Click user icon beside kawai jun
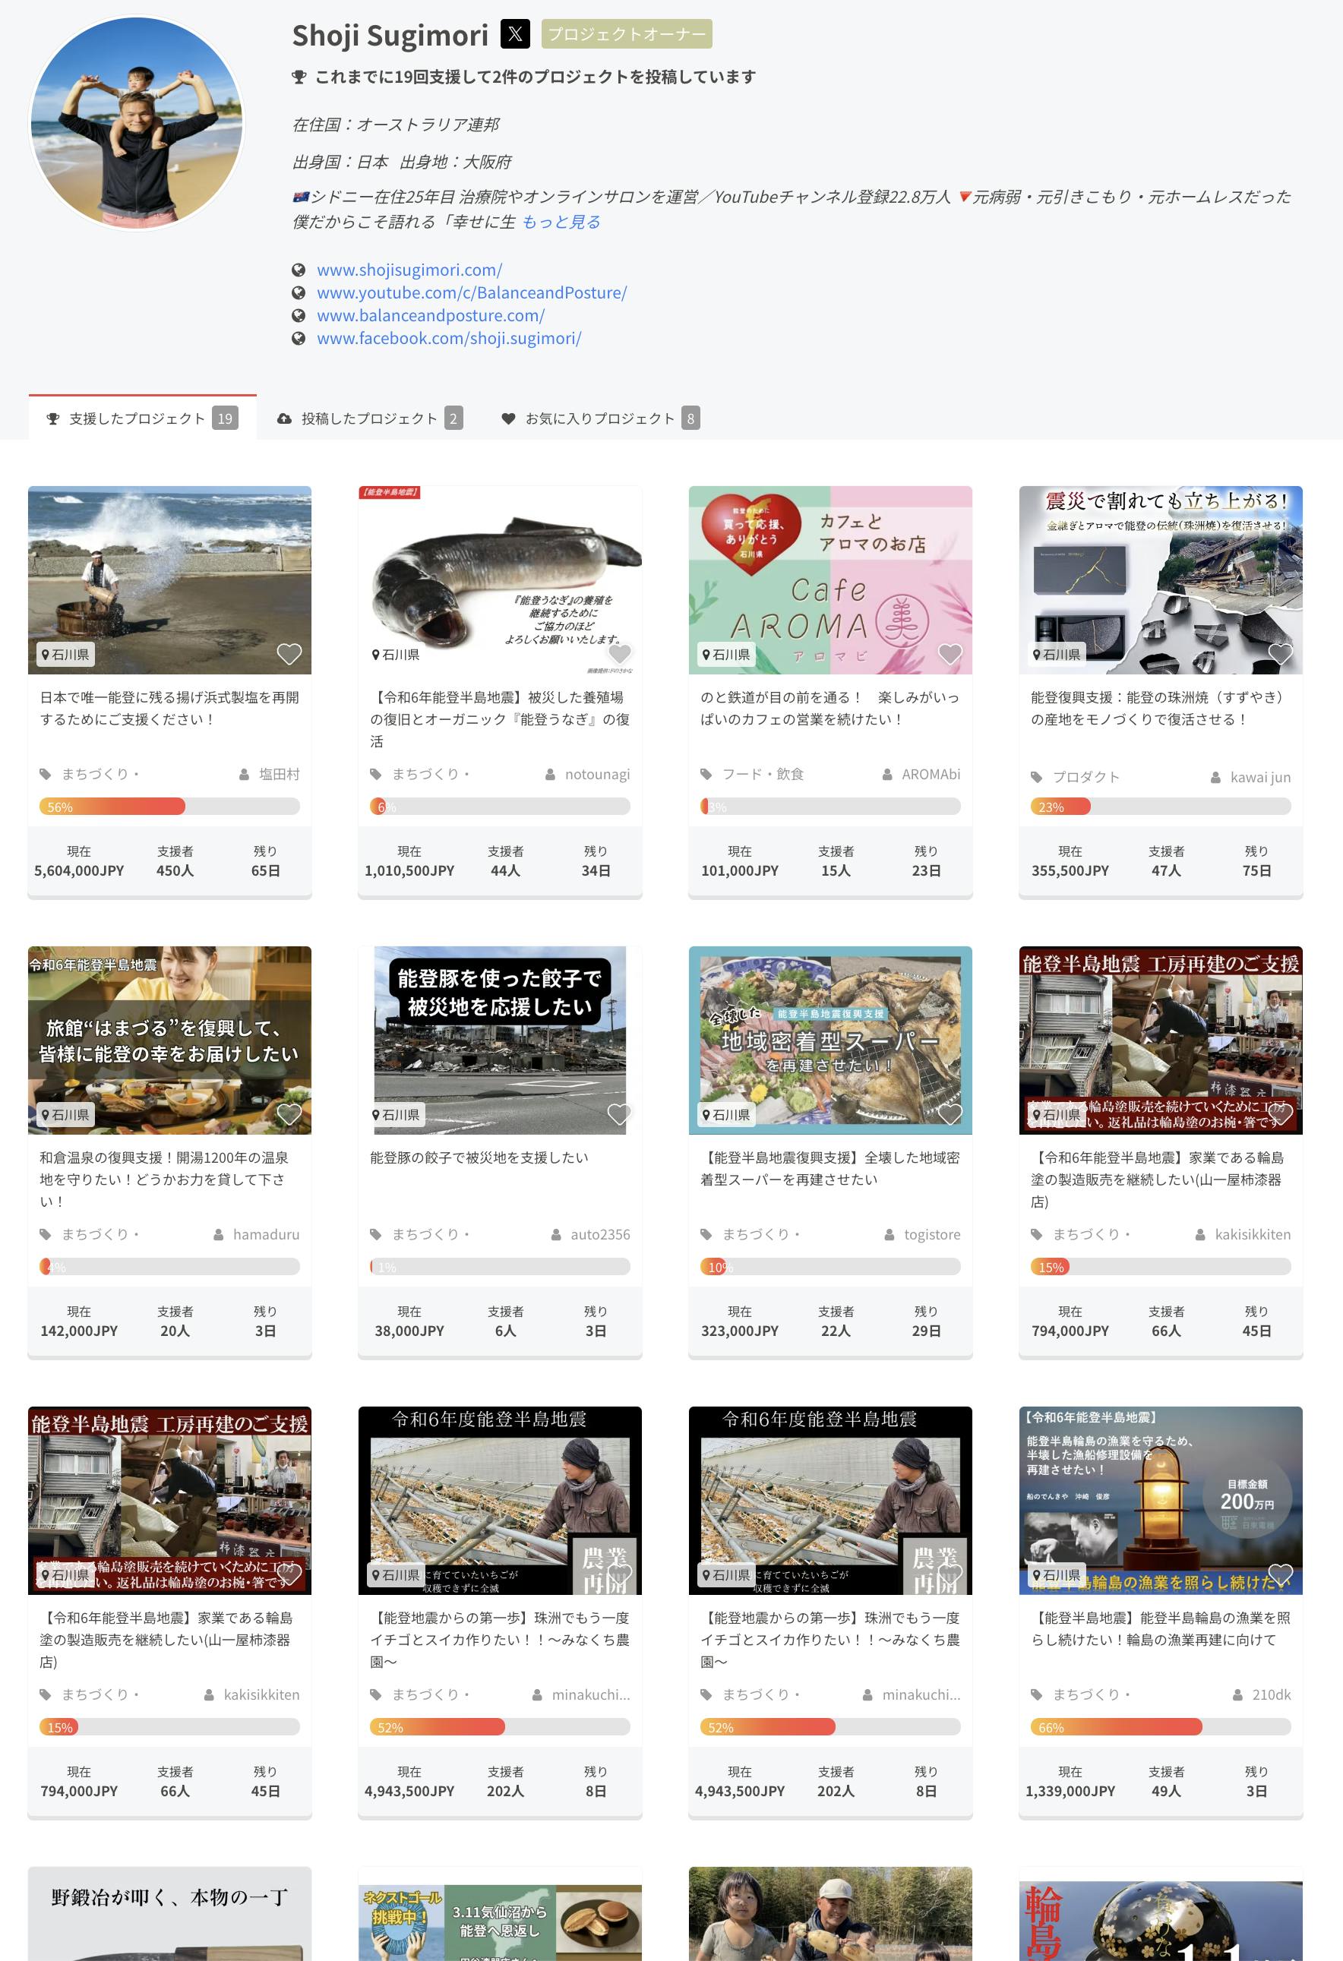 (1215, 778)
